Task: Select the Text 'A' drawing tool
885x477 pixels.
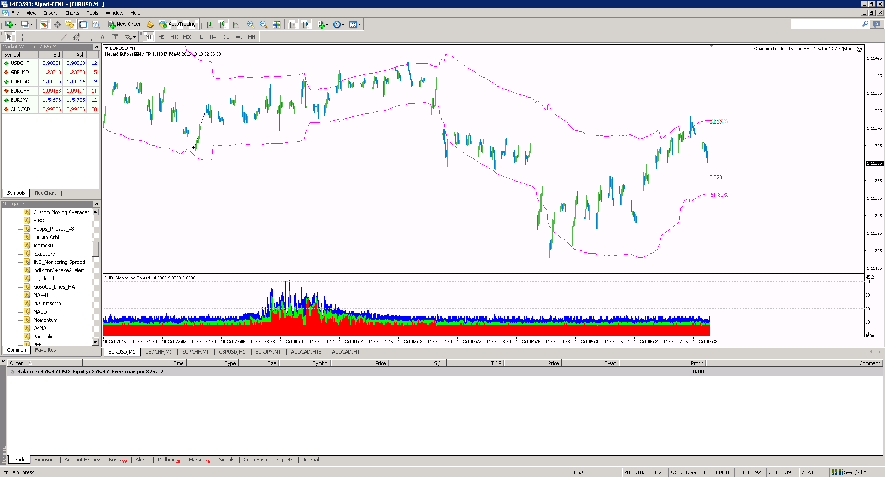Action: click(x=102, y=37)
